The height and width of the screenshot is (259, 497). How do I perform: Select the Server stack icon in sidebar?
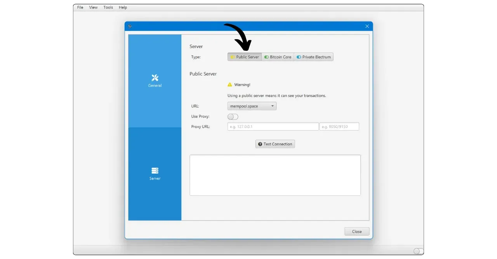pyautogui.click(x=155, y=171)
